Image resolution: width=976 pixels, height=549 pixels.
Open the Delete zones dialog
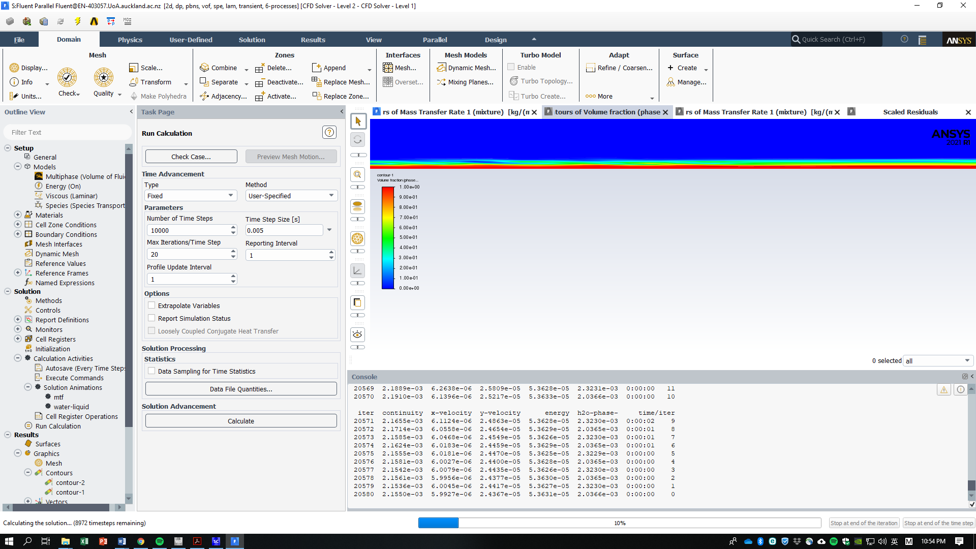[x=273, y=68]
